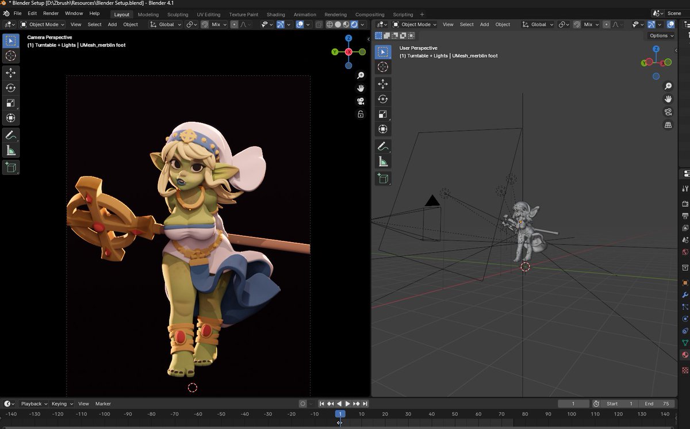
Task: Open Global orientation dropdown in left viewport
Action: click(166, 24)
